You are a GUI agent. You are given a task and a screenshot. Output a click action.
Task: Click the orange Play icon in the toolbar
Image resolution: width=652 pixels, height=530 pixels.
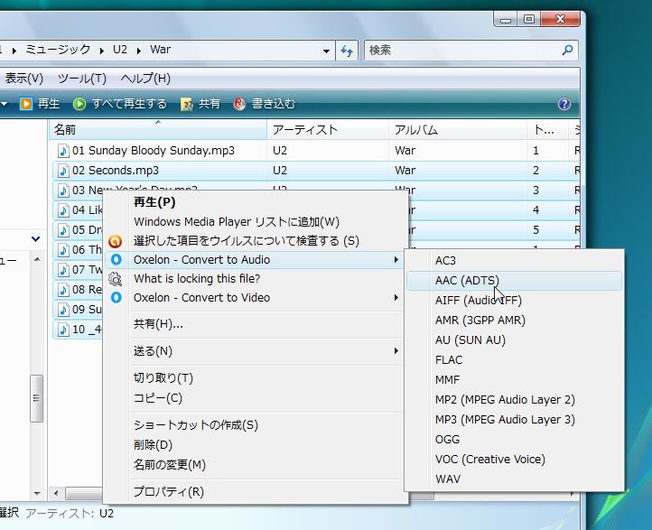(26, 104)
